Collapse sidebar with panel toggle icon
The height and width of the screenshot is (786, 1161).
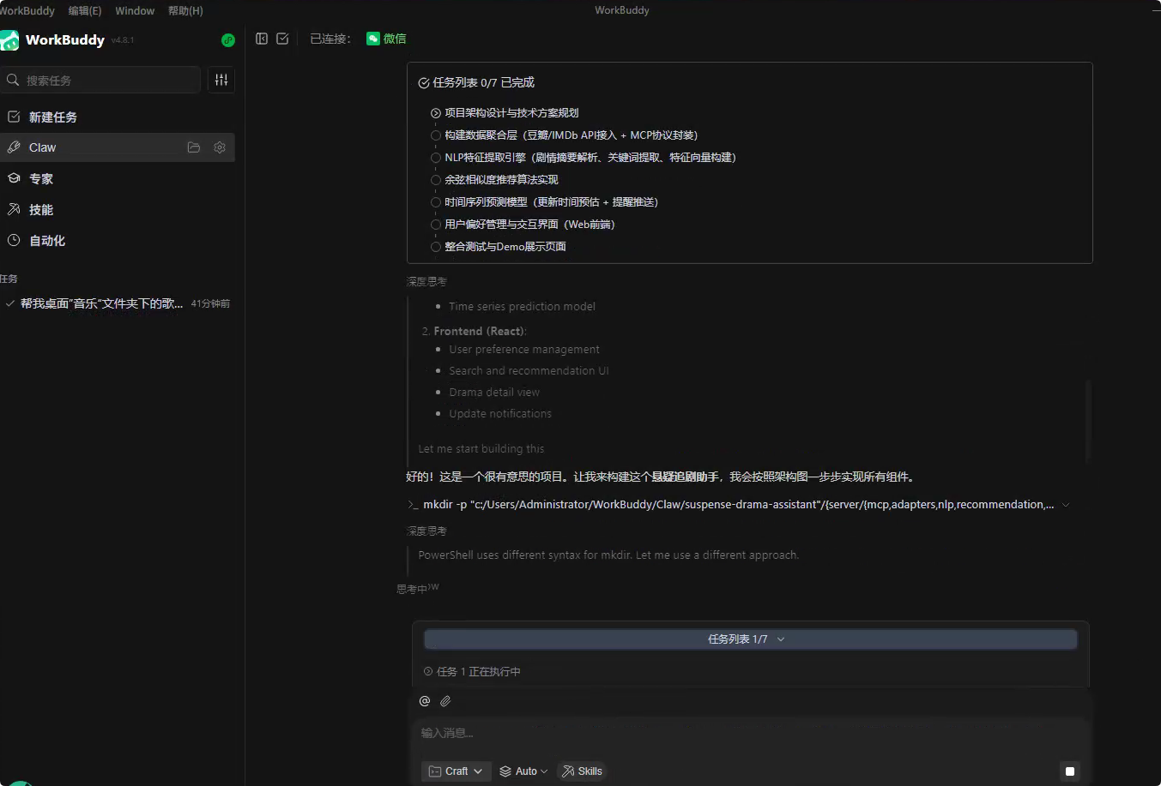point(262,39)
